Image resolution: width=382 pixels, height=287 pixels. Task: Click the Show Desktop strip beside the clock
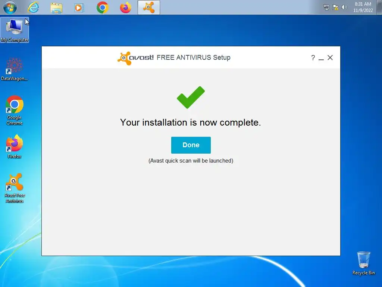(x=379, y=7)
